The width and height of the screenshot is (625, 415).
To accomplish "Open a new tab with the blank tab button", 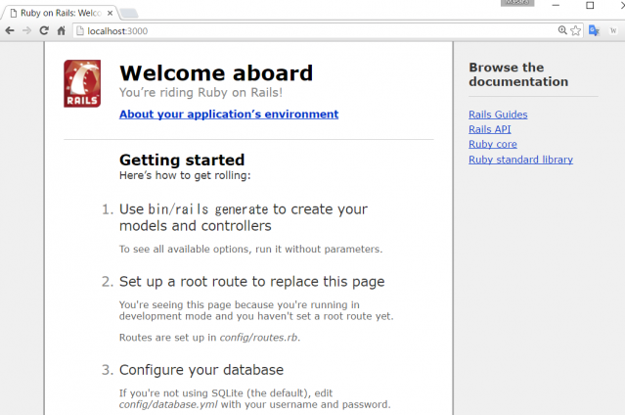I will click(129, 13).
